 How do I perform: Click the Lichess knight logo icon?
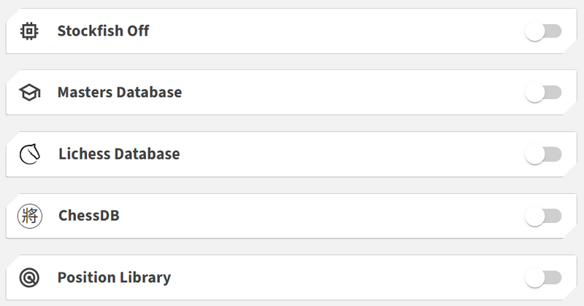[29, 154]
